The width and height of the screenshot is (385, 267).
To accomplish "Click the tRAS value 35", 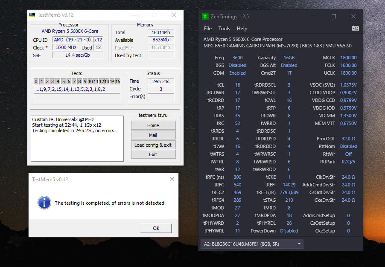I will [237, 116].
